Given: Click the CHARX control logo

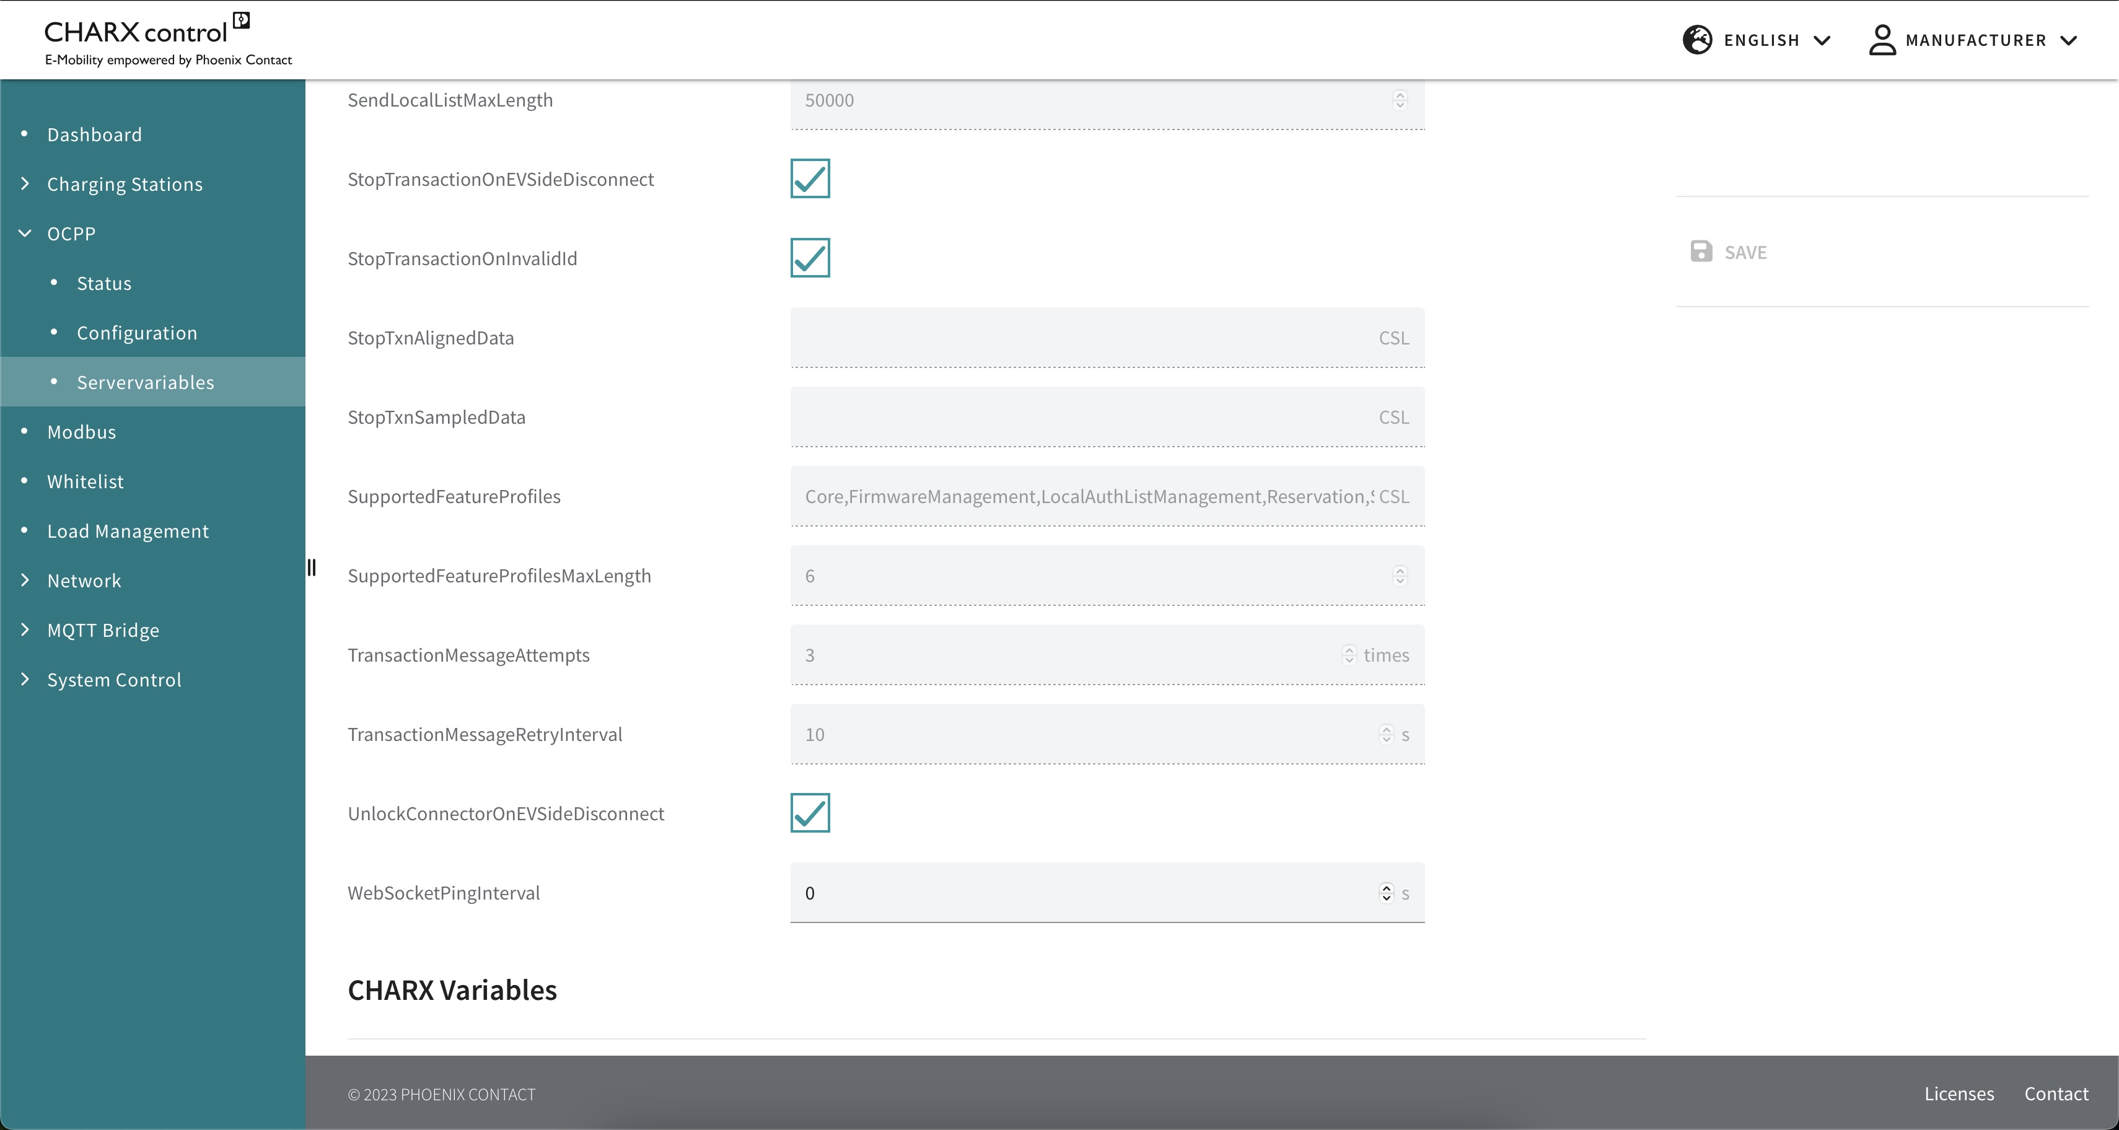Looking at the screenshot, I should (168, 40).
